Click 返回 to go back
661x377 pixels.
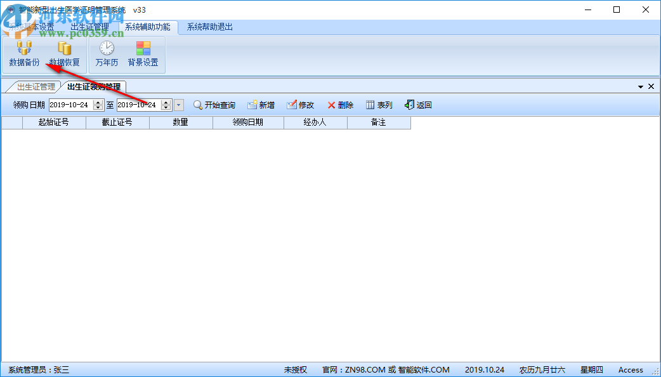[418, 104]
